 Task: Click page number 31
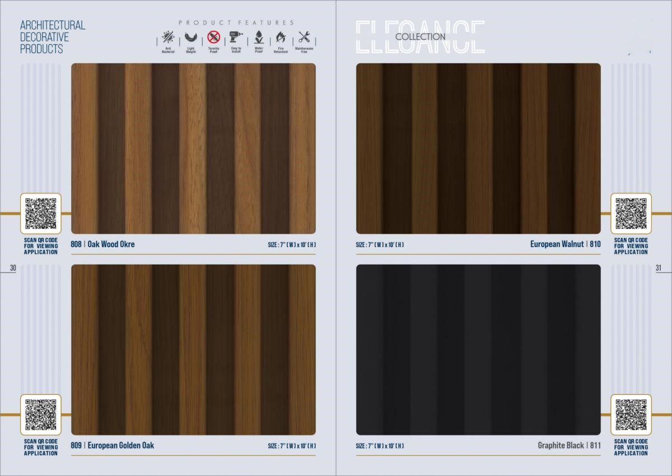[659, 269]
